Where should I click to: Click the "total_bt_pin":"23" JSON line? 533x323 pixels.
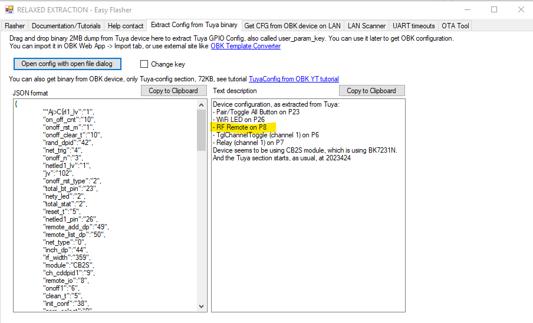click(x=70, y=189)
